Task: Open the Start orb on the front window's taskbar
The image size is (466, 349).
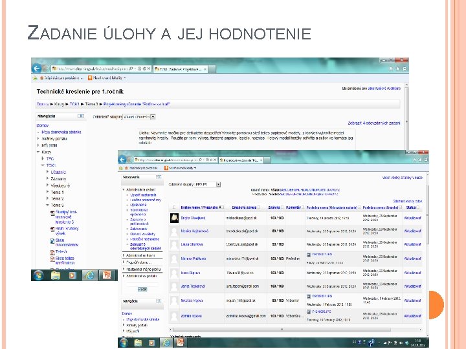Action: [x=124, y=343]
